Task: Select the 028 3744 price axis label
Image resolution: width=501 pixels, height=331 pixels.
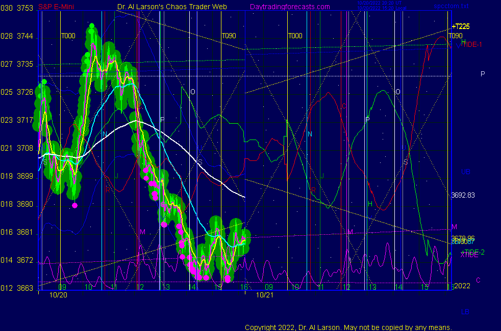Action: click(x=17, y=36)
